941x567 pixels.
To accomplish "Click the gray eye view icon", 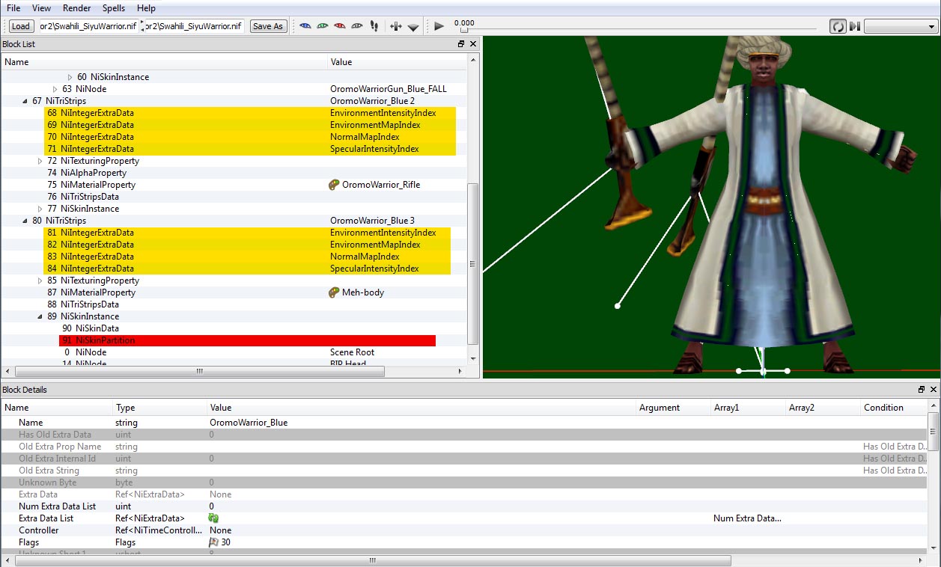I will coord(357,26).
